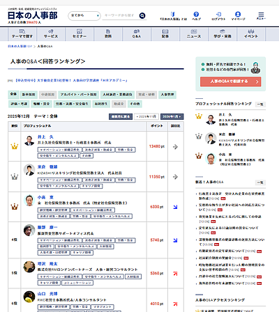Click the 人事のQ&Aで相談する red button
This screenshot has width=279, height=312.
pos(231,81)
